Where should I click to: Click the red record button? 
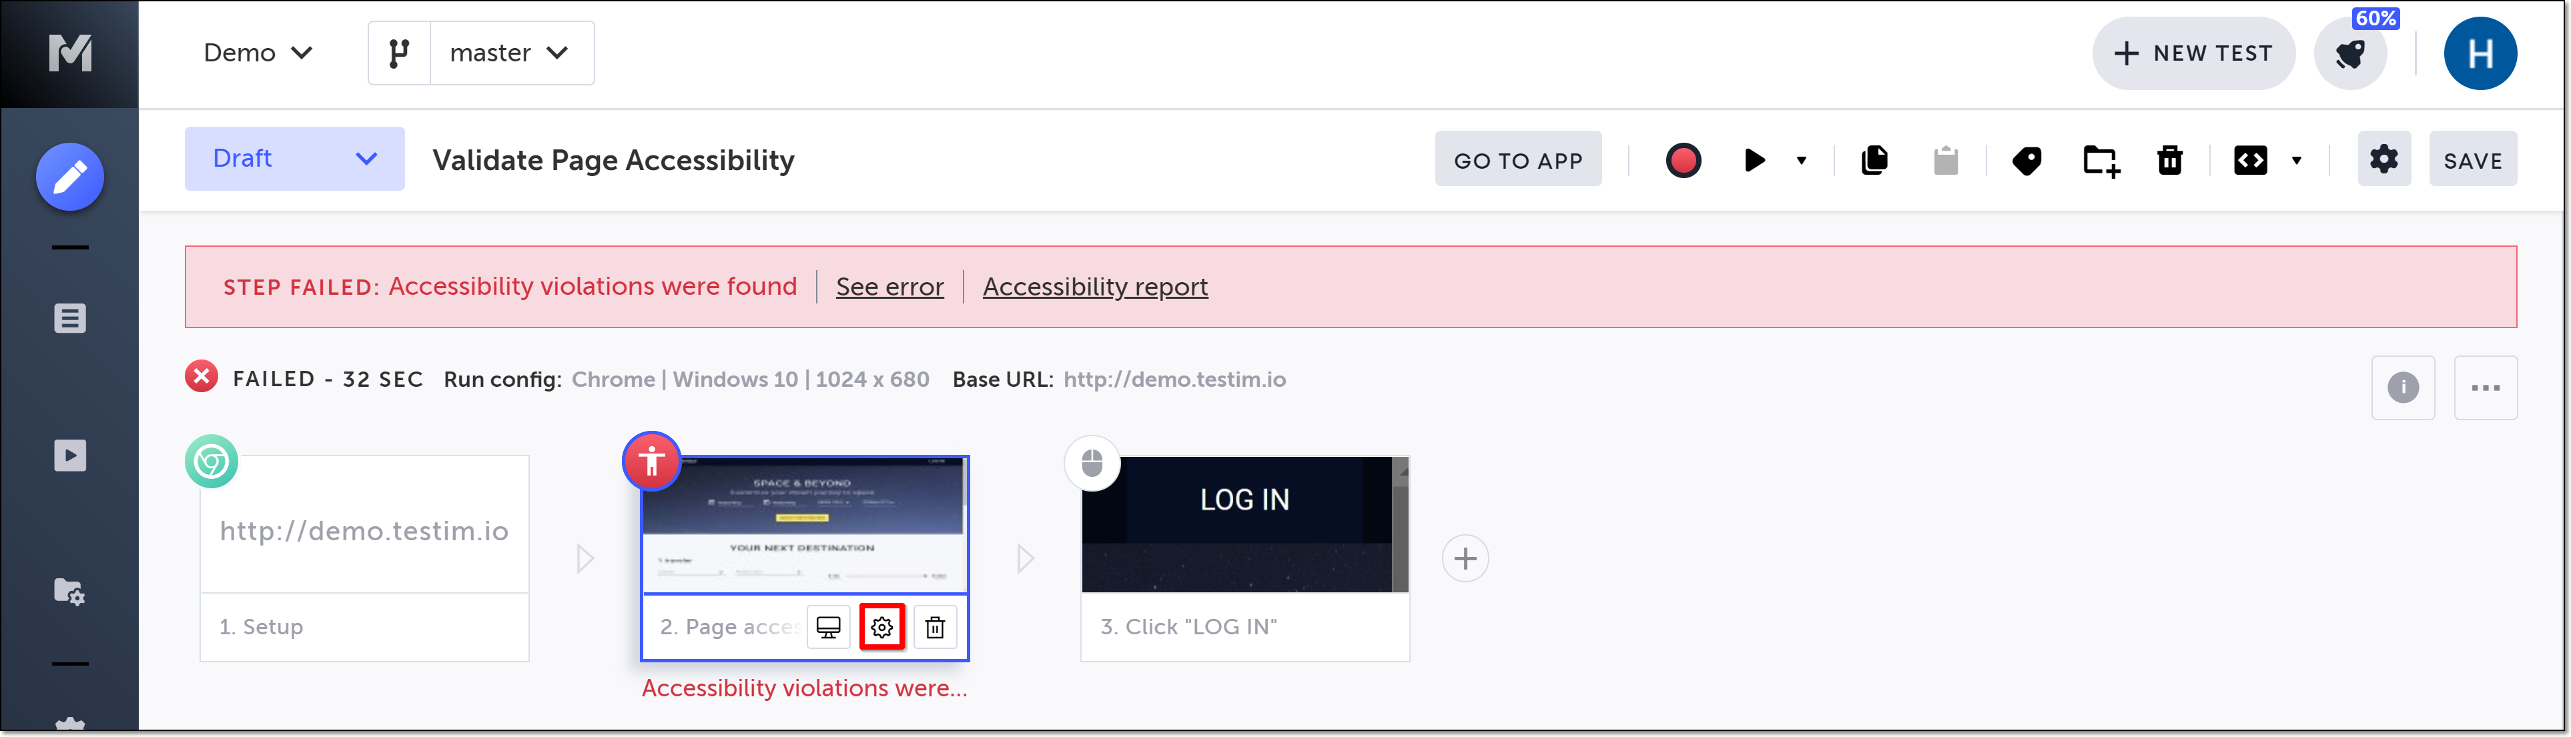coord(1683,161)
